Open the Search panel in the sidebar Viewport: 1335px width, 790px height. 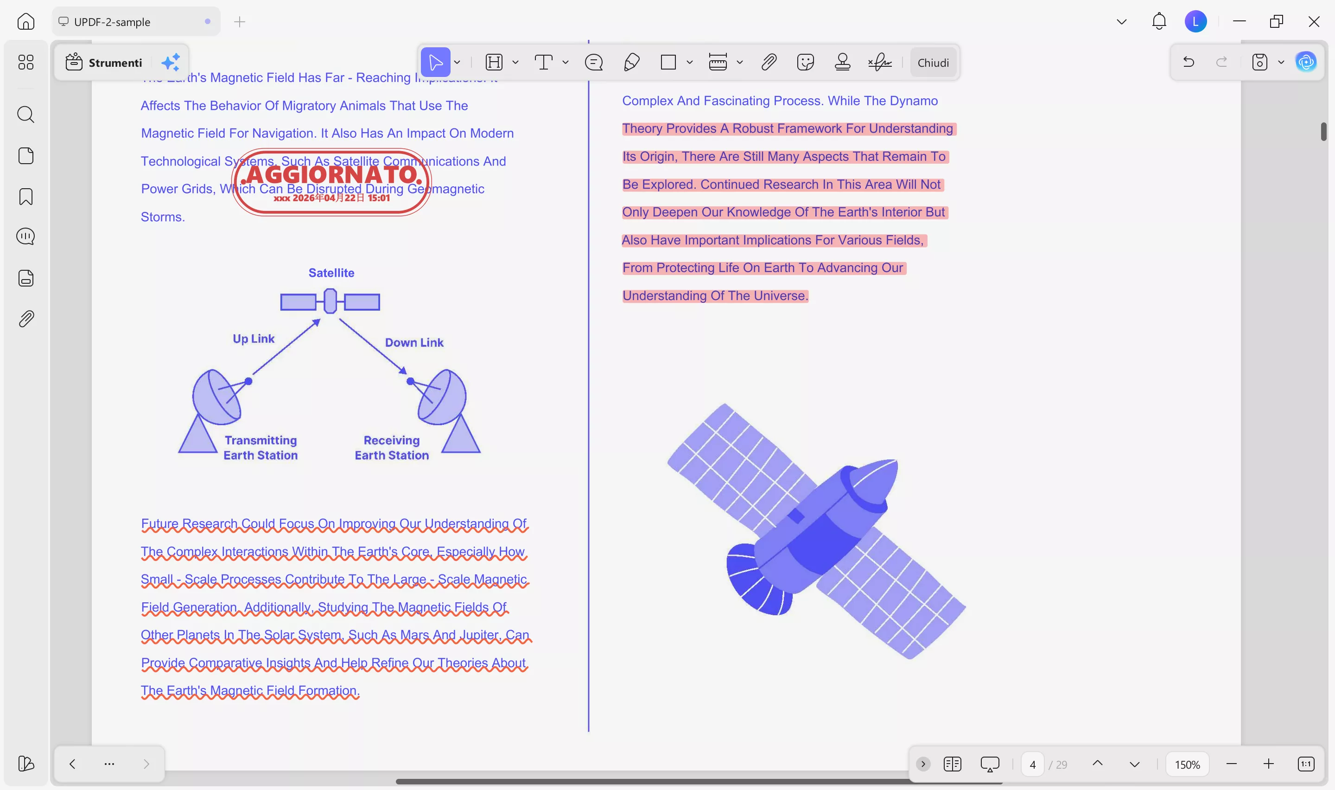pyautogui.click(x=25, y=115)
